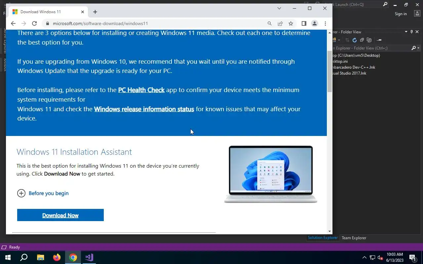Image resolution: width=423 pixels, height=264 pixels.
Task: Open Windows release information status link
Action: click(144, 109)
